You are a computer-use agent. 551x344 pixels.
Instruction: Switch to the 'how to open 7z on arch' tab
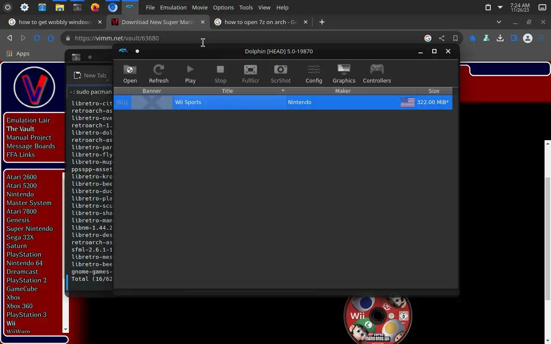[261, 22]
